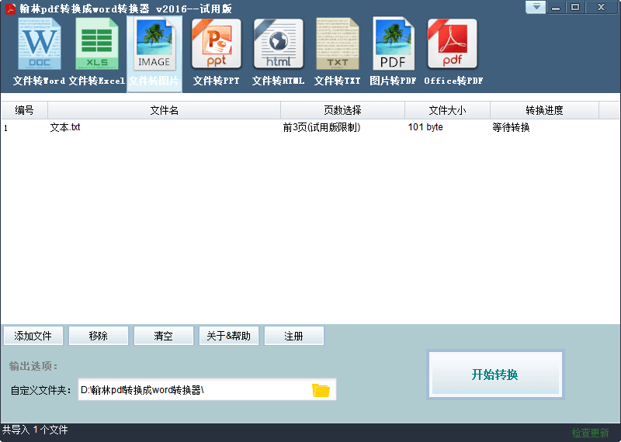Click the 转换进度 column header
Image resolution: width=621 pixels, height=442 pixels.
tap(545, 110)
